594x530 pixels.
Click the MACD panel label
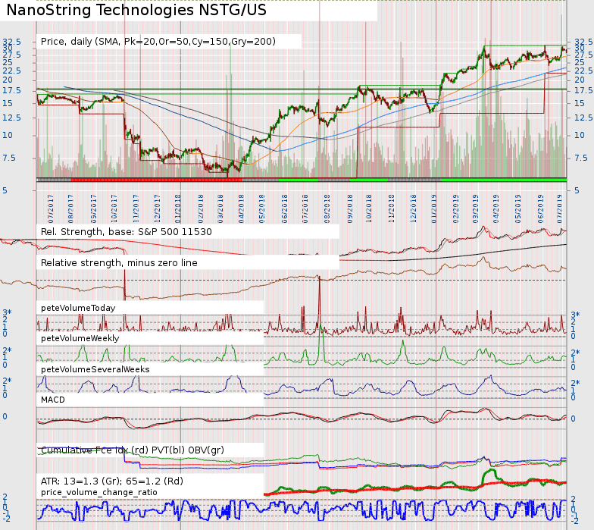[53, 400]
